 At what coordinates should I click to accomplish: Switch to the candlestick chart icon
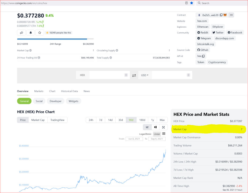click(155, 127)
